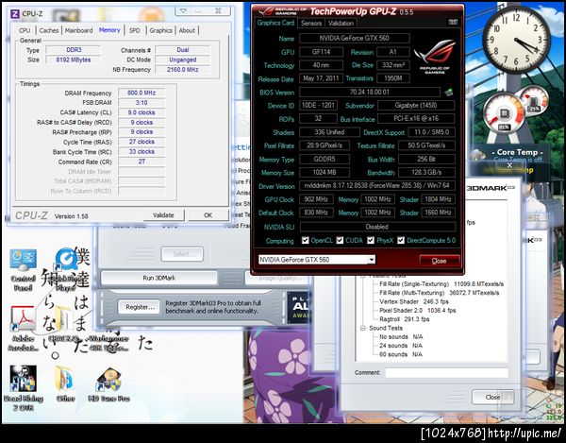Click the large CPU usage gauge gadget
Viewport: 566px width, 443px height.
pos(504,112)
